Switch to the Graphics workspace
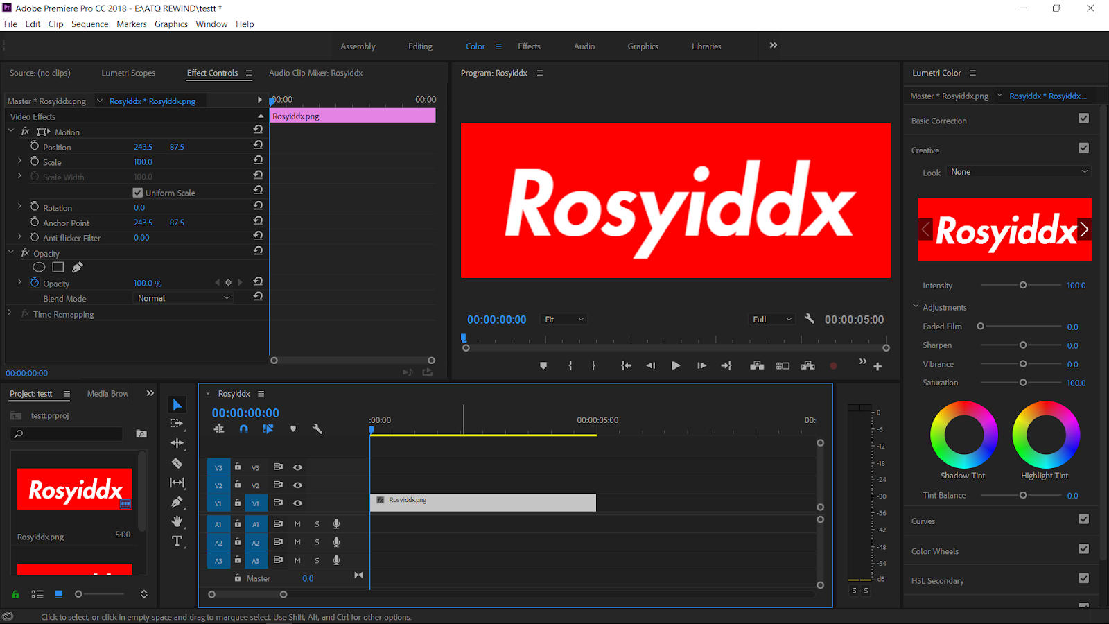This screenshot has height=624, width=1109. pyautogui.click(x=643, y=46)
